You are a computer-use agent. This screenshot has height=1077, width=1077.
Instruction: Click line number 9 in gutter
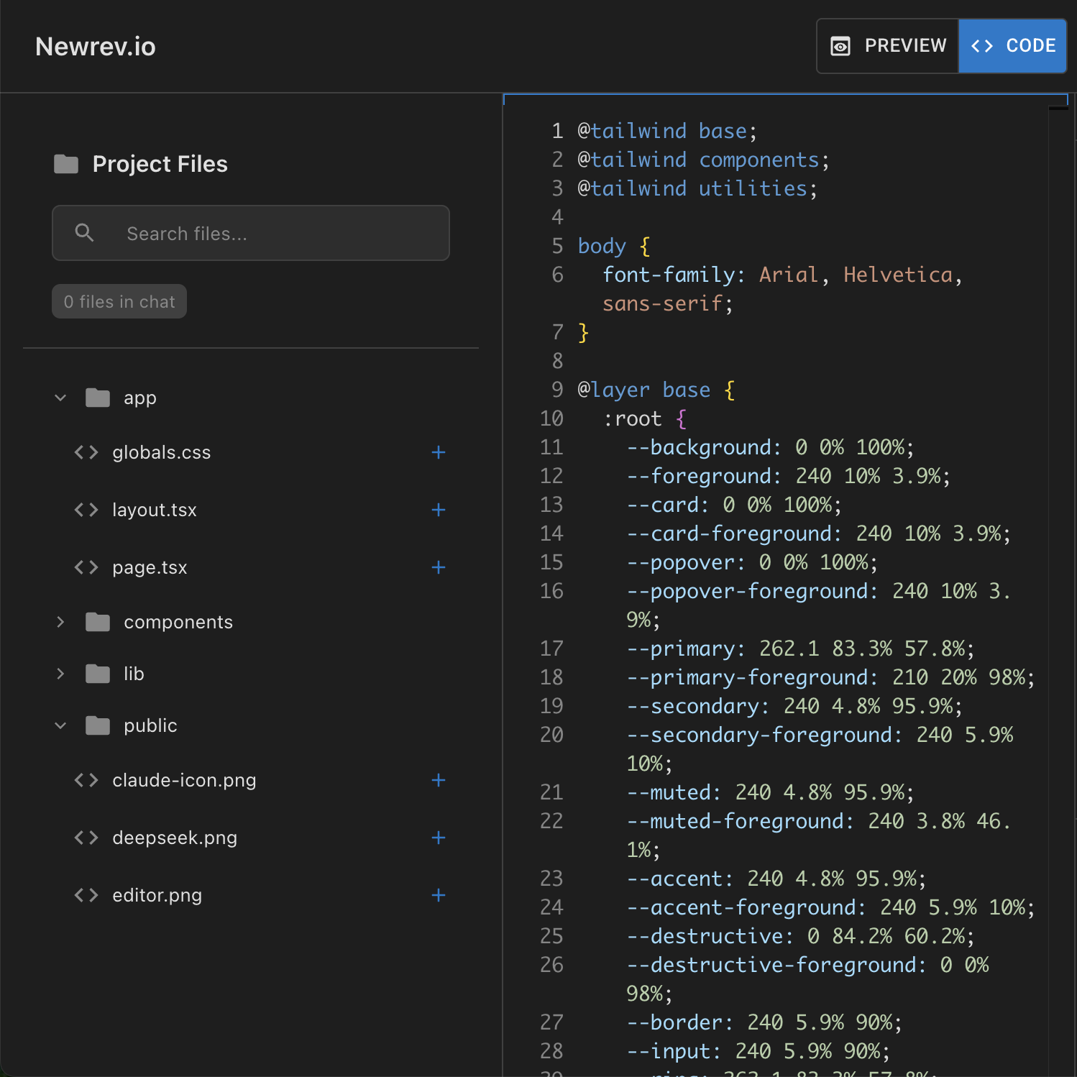tap(557, 390)
